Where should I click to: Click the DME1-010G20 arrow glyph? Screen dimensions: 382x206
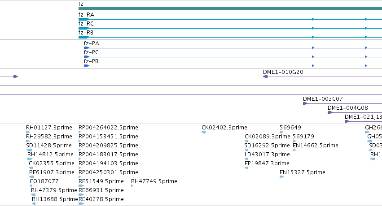[265, 77]
